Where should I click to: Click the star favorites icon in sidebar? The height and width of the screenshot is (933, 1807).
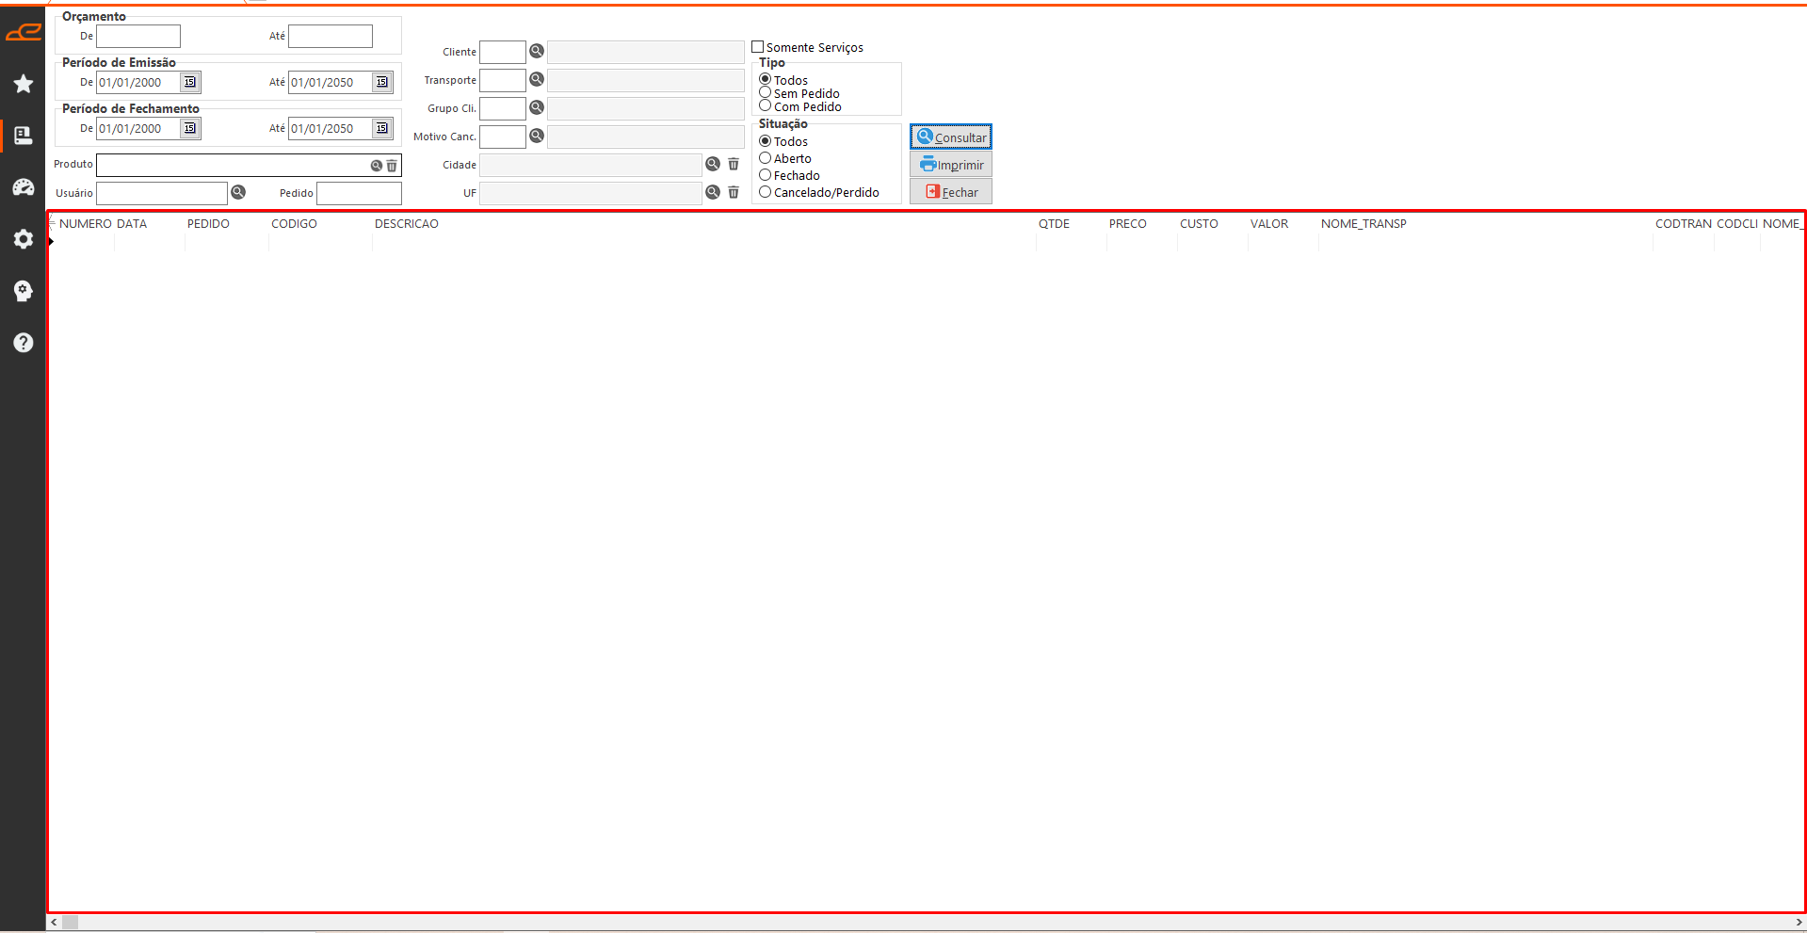coord(24,85)
